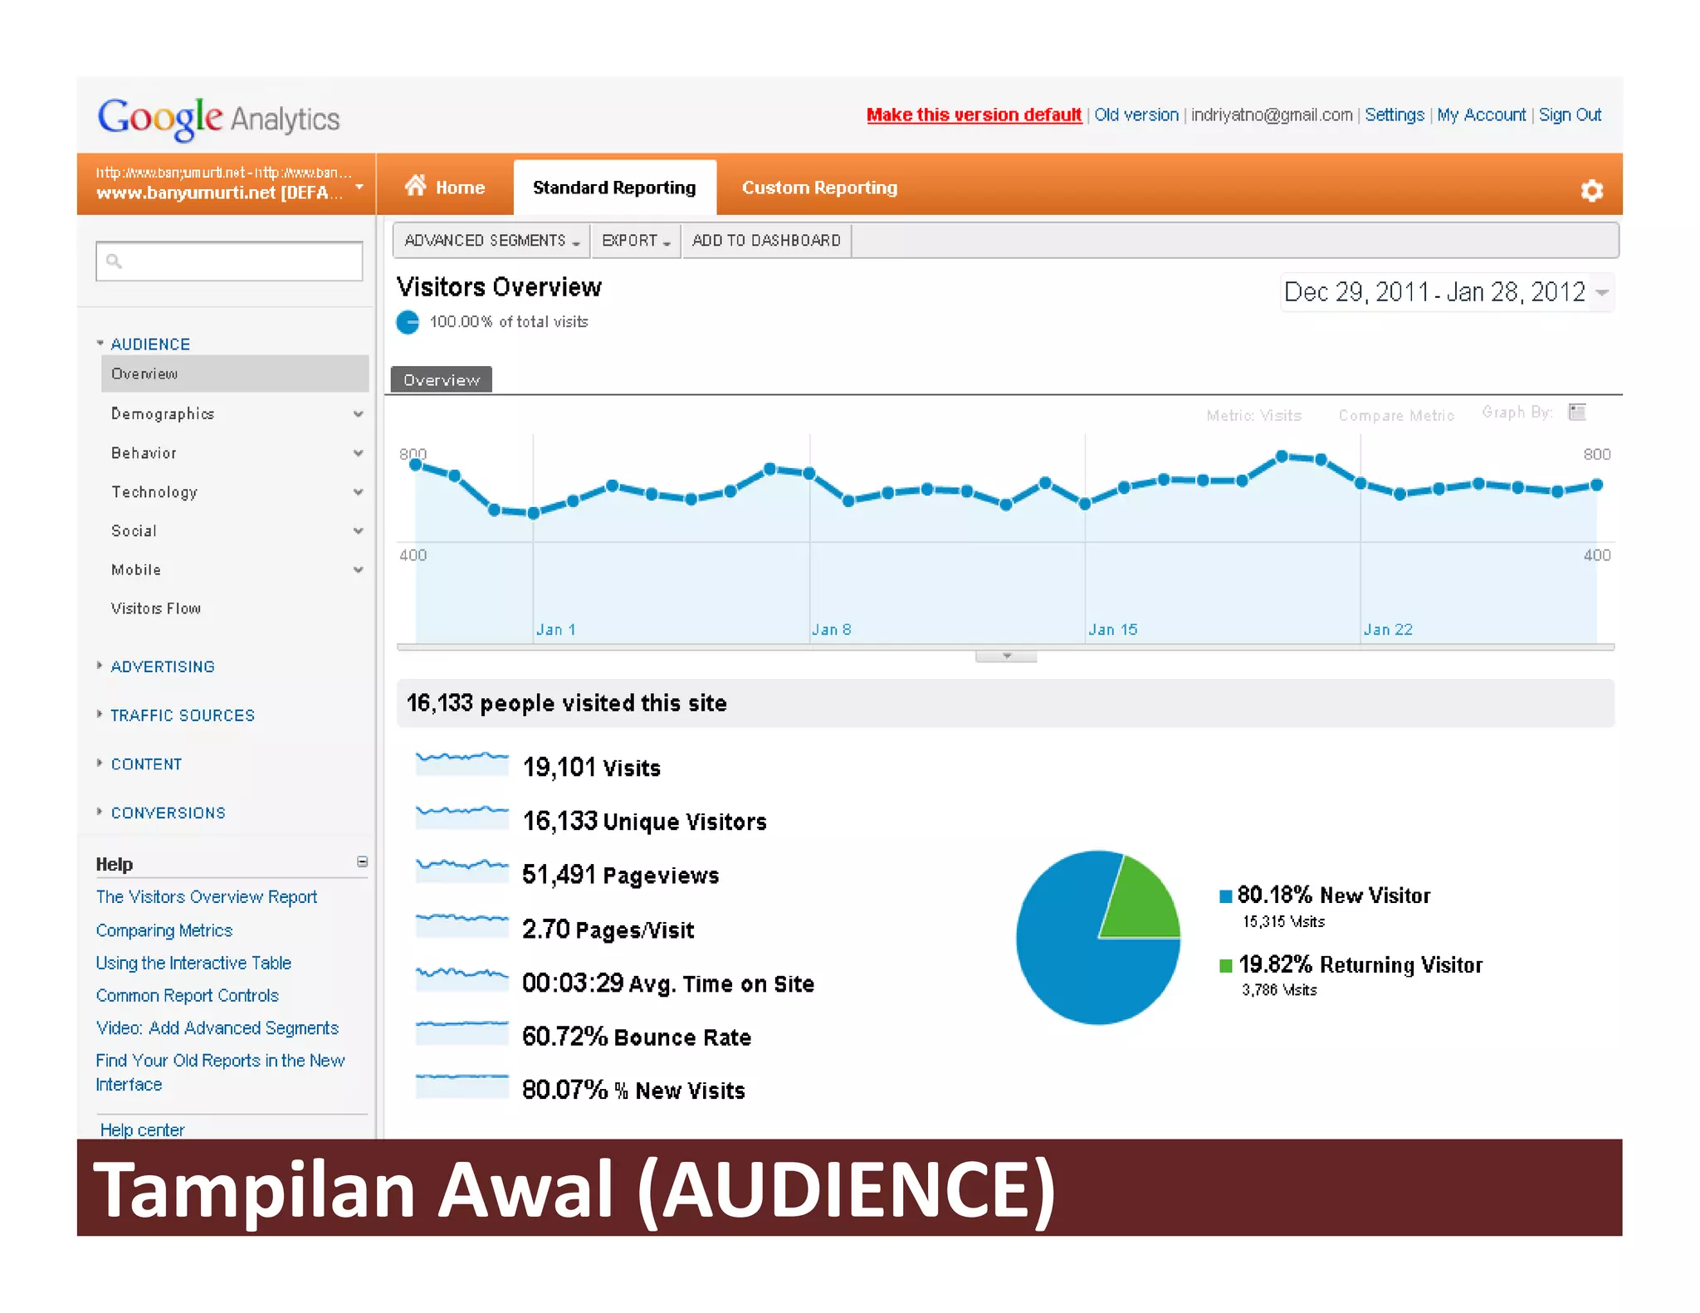This screenshot has width=1700, height=1313.
Task: Open Find Your Old Reports link
Action: pyautogui.click(x=220, y=1072)
